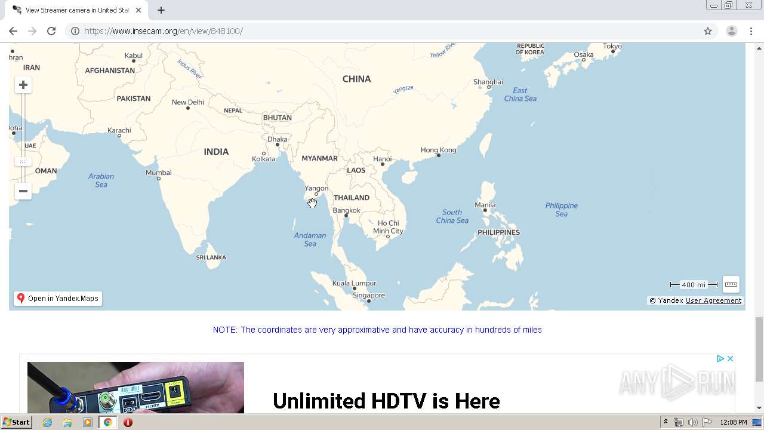Click Hanoi label on map
Viewport: 764px width, 430px height.
pyautogui.click(x=382, y=159)
